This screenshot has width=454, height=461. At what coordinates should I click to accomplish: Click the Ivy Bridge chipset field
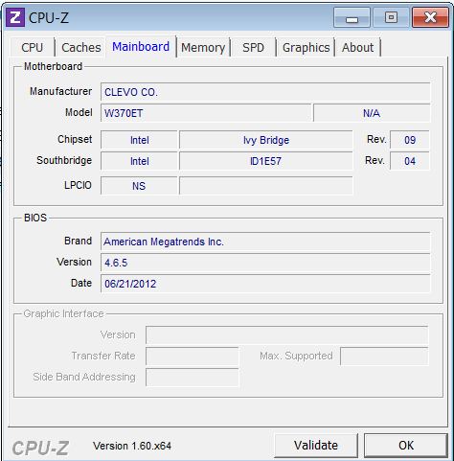(266, 140)
